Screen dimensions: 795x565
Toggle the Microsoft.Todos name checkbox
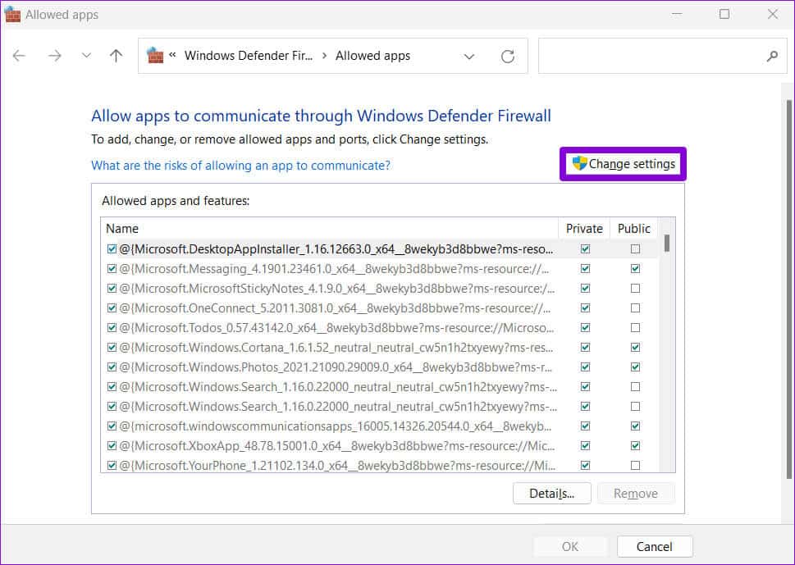pos(112,328)
